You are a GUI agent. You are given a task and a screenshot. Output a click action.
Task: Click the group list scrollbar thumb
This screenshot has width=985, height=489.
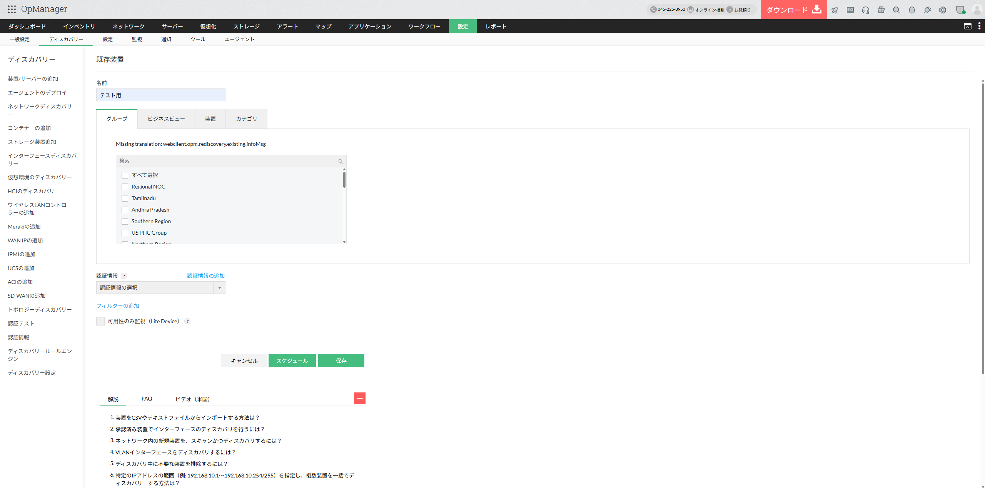coord(344,180)
